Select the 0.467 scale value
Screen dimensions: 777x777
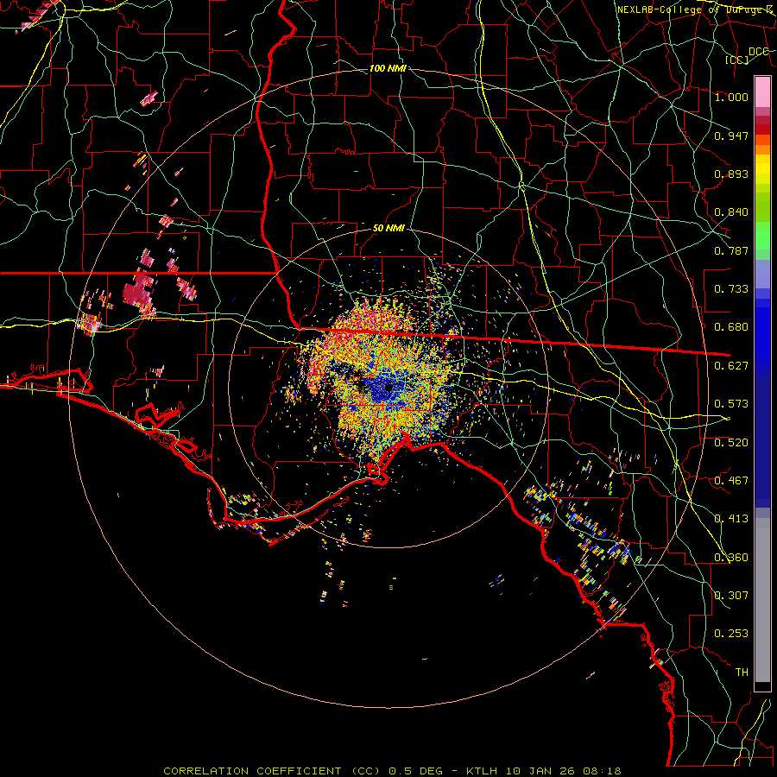tap(731, 480)
